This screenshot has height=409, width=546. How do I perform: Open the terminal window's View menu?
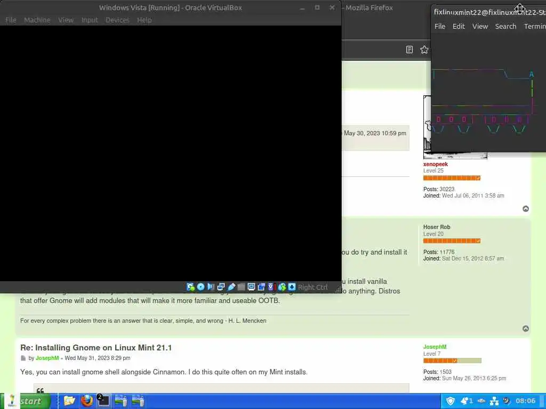tap(480, 27)
